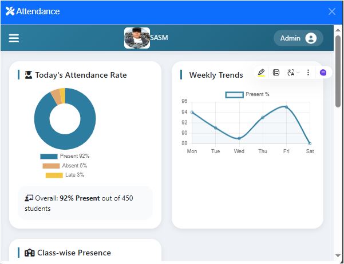Viewport: 344px width, 264px height.
Task: Click the orange Absent donut segment
Action: coord(57,97)
